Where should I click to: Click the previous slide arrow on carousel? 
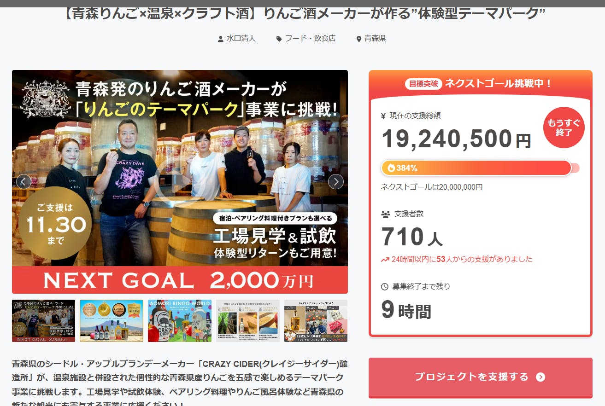[x=23, y=182]
